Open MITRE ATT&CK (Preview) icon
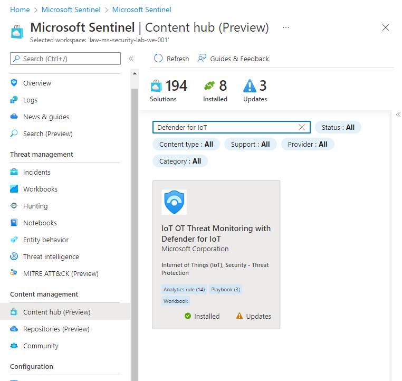This screenshot has height=381, width=402. point(14,272)
